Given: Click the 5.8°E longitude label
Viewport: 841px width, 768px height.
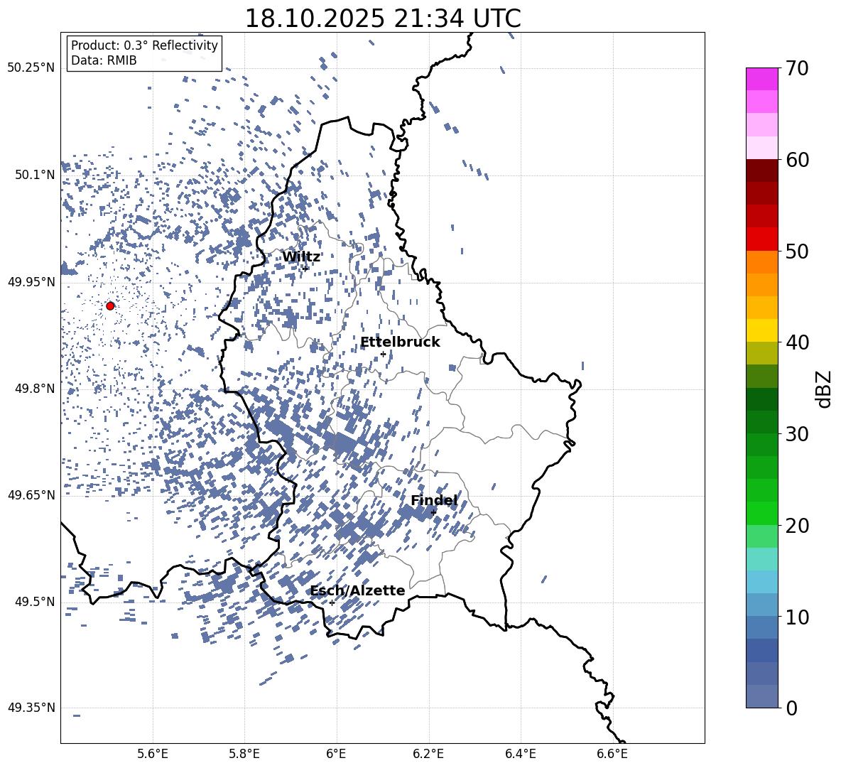Looking at the screenshot, I should [244, 754].
